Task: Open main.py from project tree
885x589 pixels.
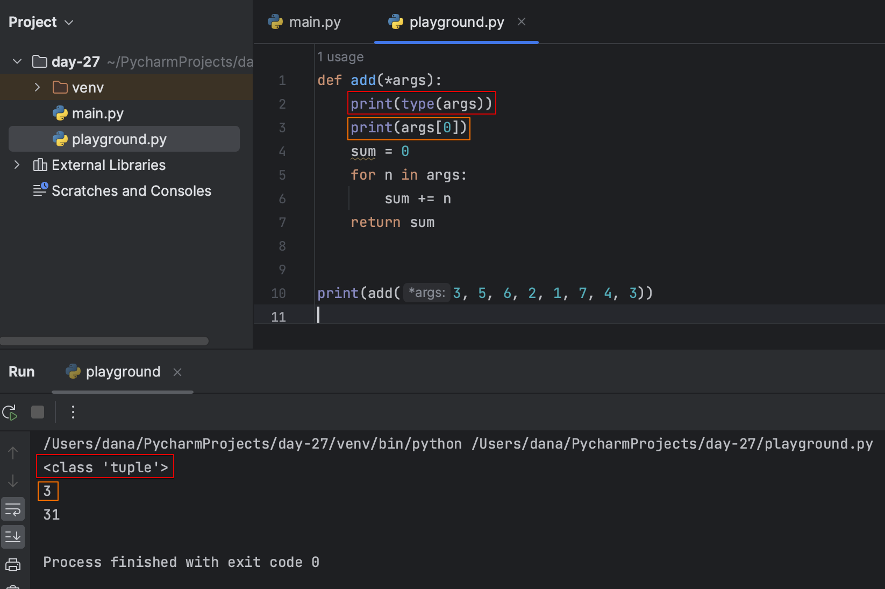Action: [98, 113]
